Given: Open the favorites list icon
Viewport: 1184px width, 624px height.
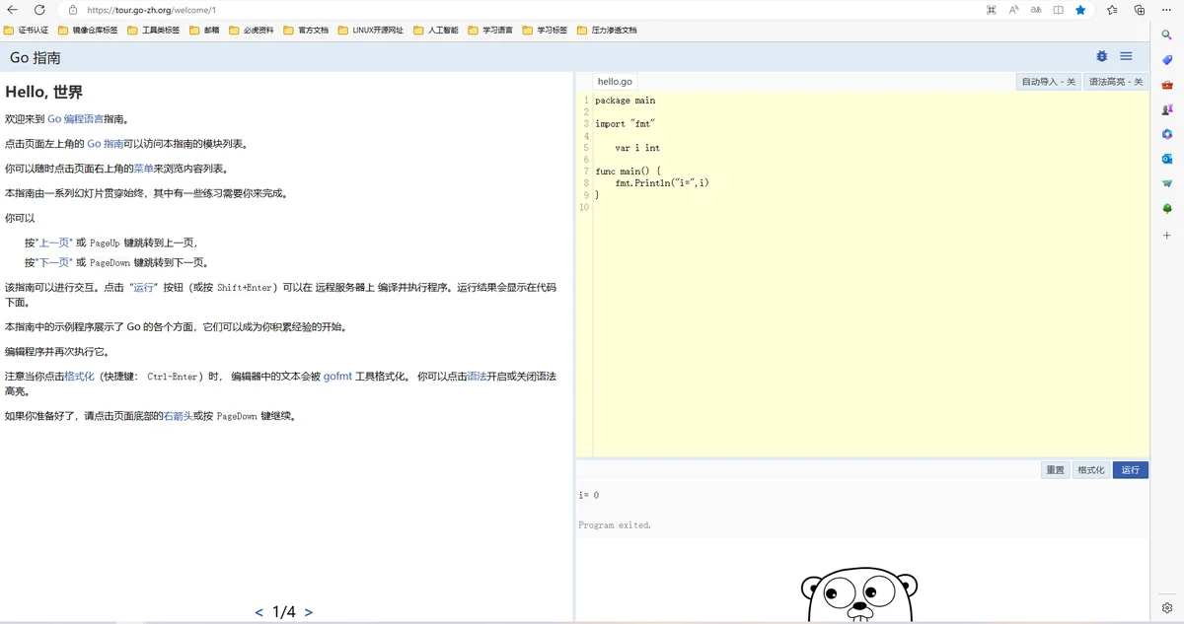Looking at the screenshot, I should click(x=1112, y=10).
